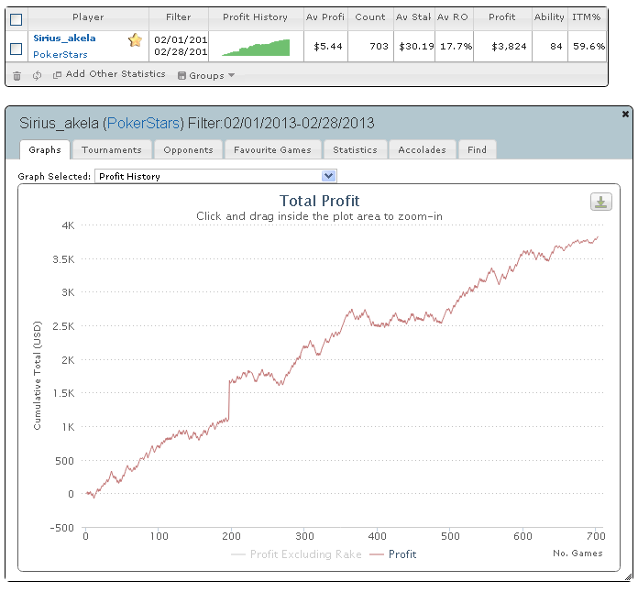Screen dimensions: 638x592
Task: Download the Total Profit chart
Action: [x=601, y=203]
